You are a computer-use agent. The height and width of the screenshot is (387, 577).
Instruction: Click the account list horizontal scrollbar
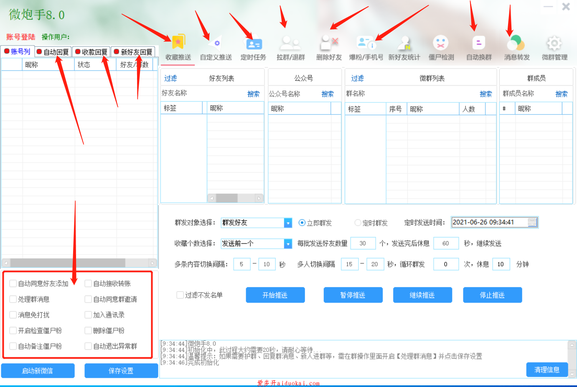[79, 263]
